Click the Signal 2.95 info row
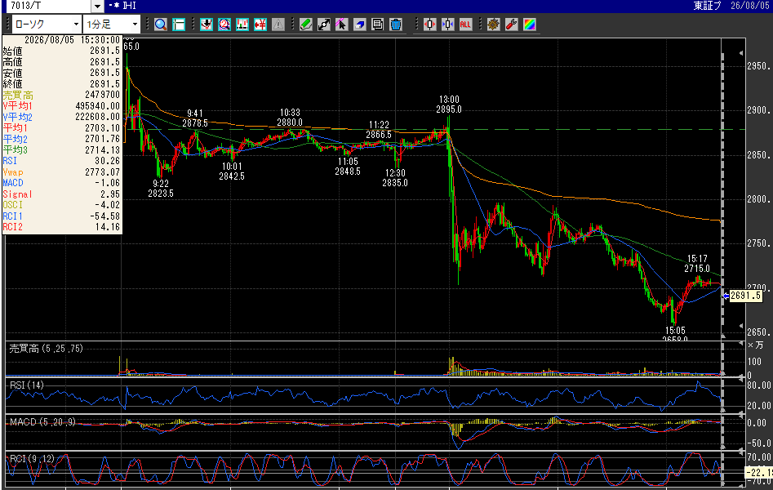This screenshot has width=773, height=490. click(x=61, y=194)
